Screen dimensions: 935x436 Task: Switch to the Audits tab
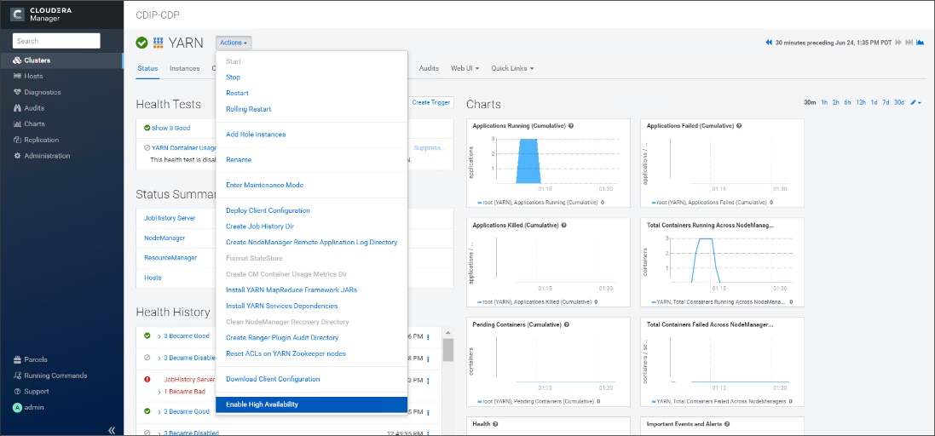click(429, 68)
